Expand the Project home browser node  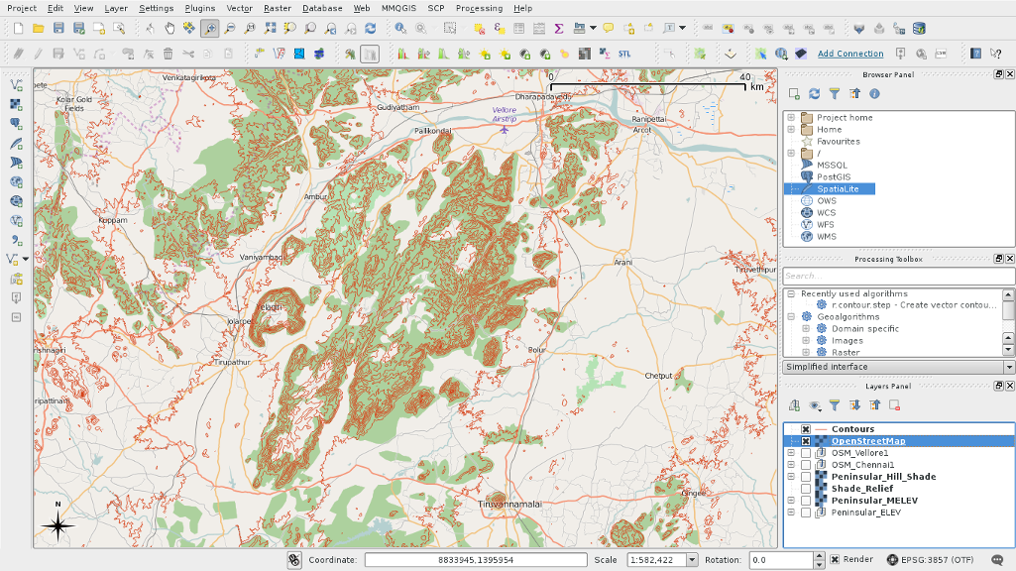[x=791, y=118]
